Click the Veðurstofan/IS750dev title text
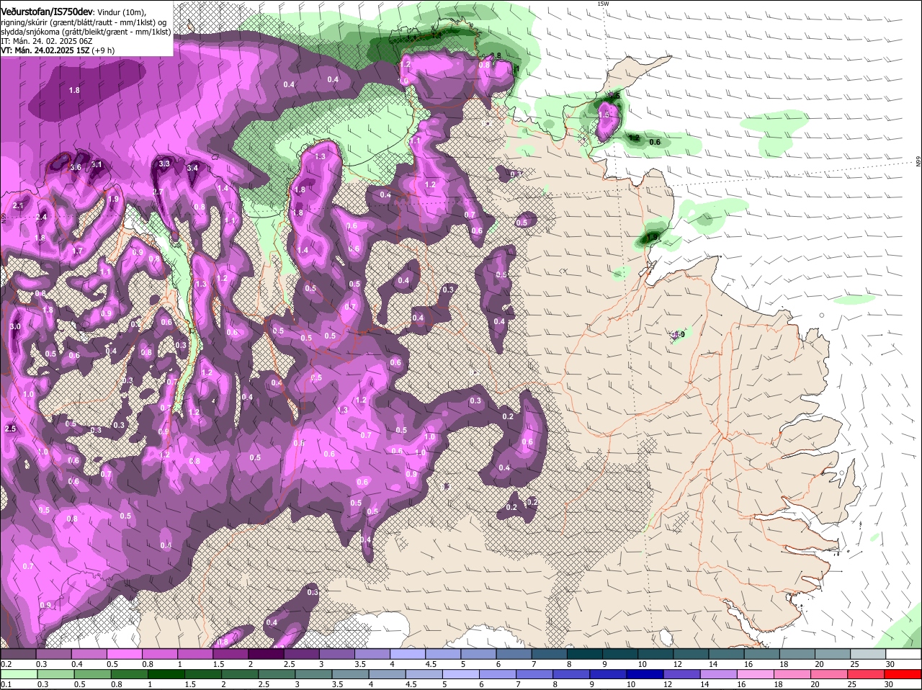Image resolution: width=922 pixels, height=690 pixels. (46, 12)
